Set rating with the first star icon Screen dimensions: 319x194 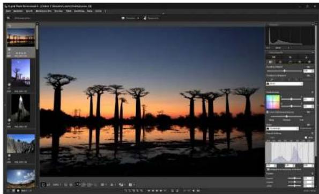pyautogui.click(x=149, y=191)
